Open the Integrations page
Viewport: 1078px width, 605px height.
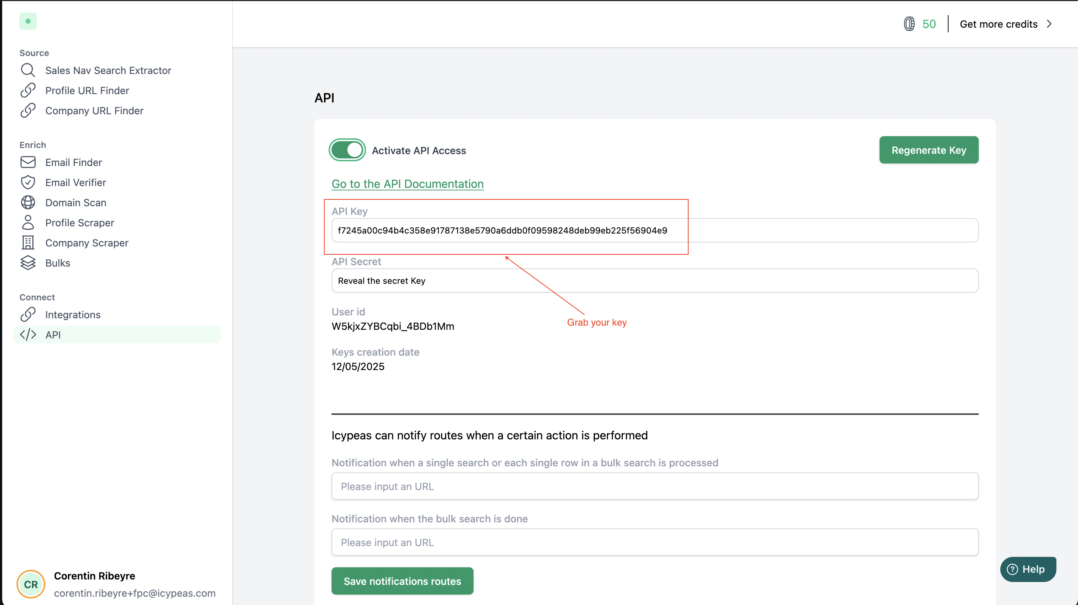point(73,314)
